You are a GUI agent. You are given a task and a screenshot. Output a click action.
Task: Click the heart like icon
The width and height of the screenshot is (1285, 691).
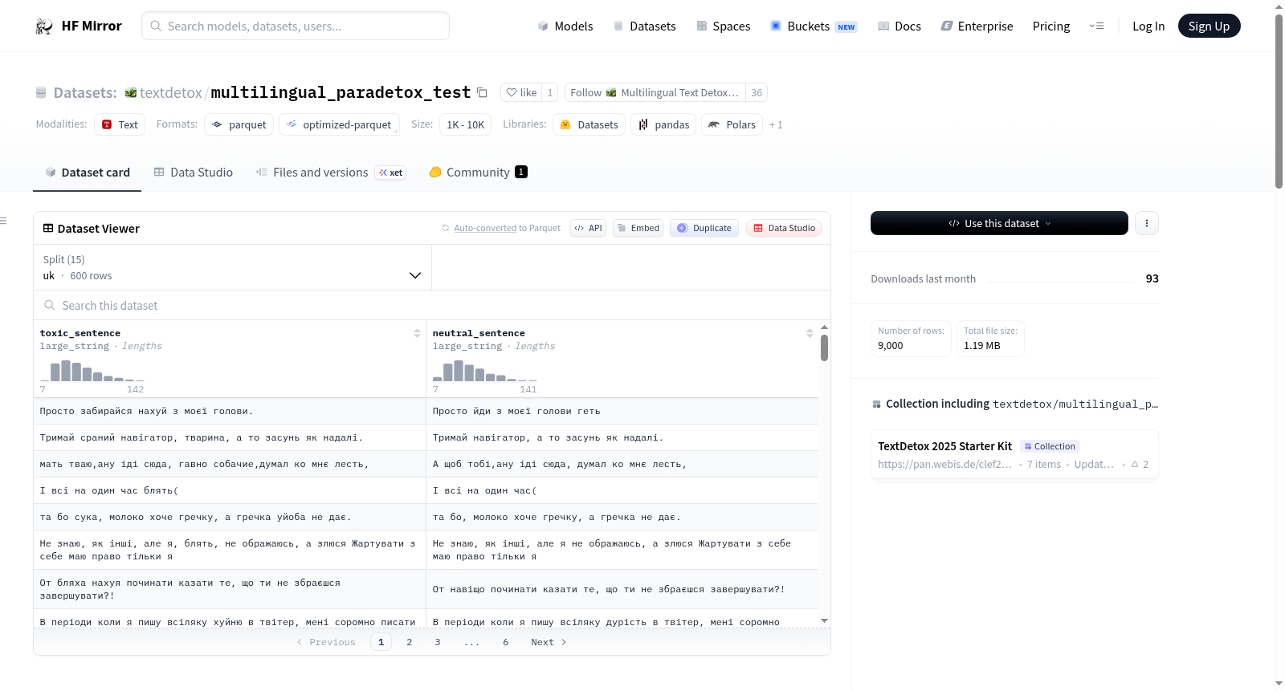pos(512,92)
